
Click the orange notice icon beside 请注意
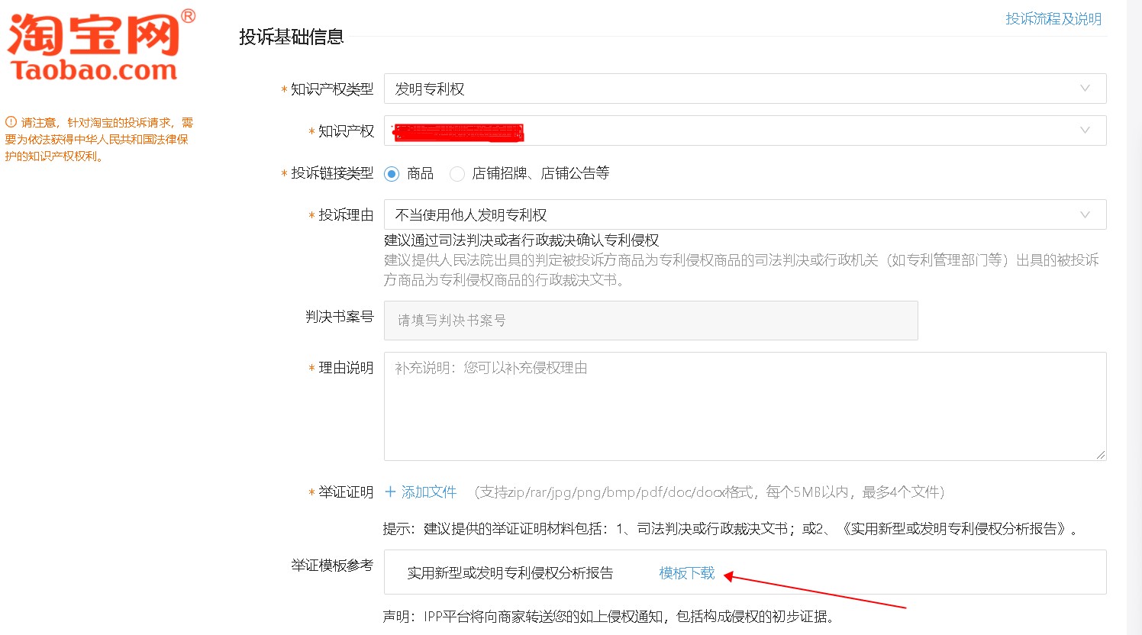[11, 122]
